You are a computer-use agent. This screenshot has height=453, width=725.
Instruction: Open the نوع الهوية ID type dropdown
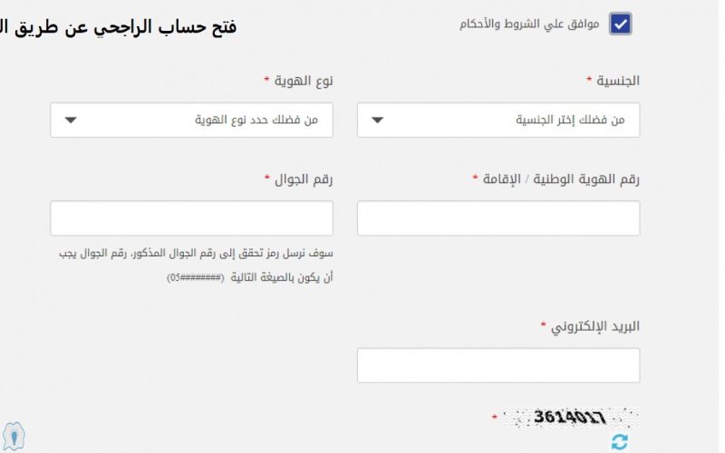[x=191, y=120]
